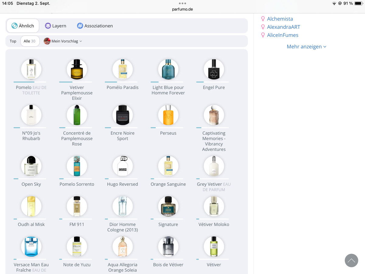Switch to the Layern tab
This screenshot has width=365, height=274.
[x=55, y=26]
